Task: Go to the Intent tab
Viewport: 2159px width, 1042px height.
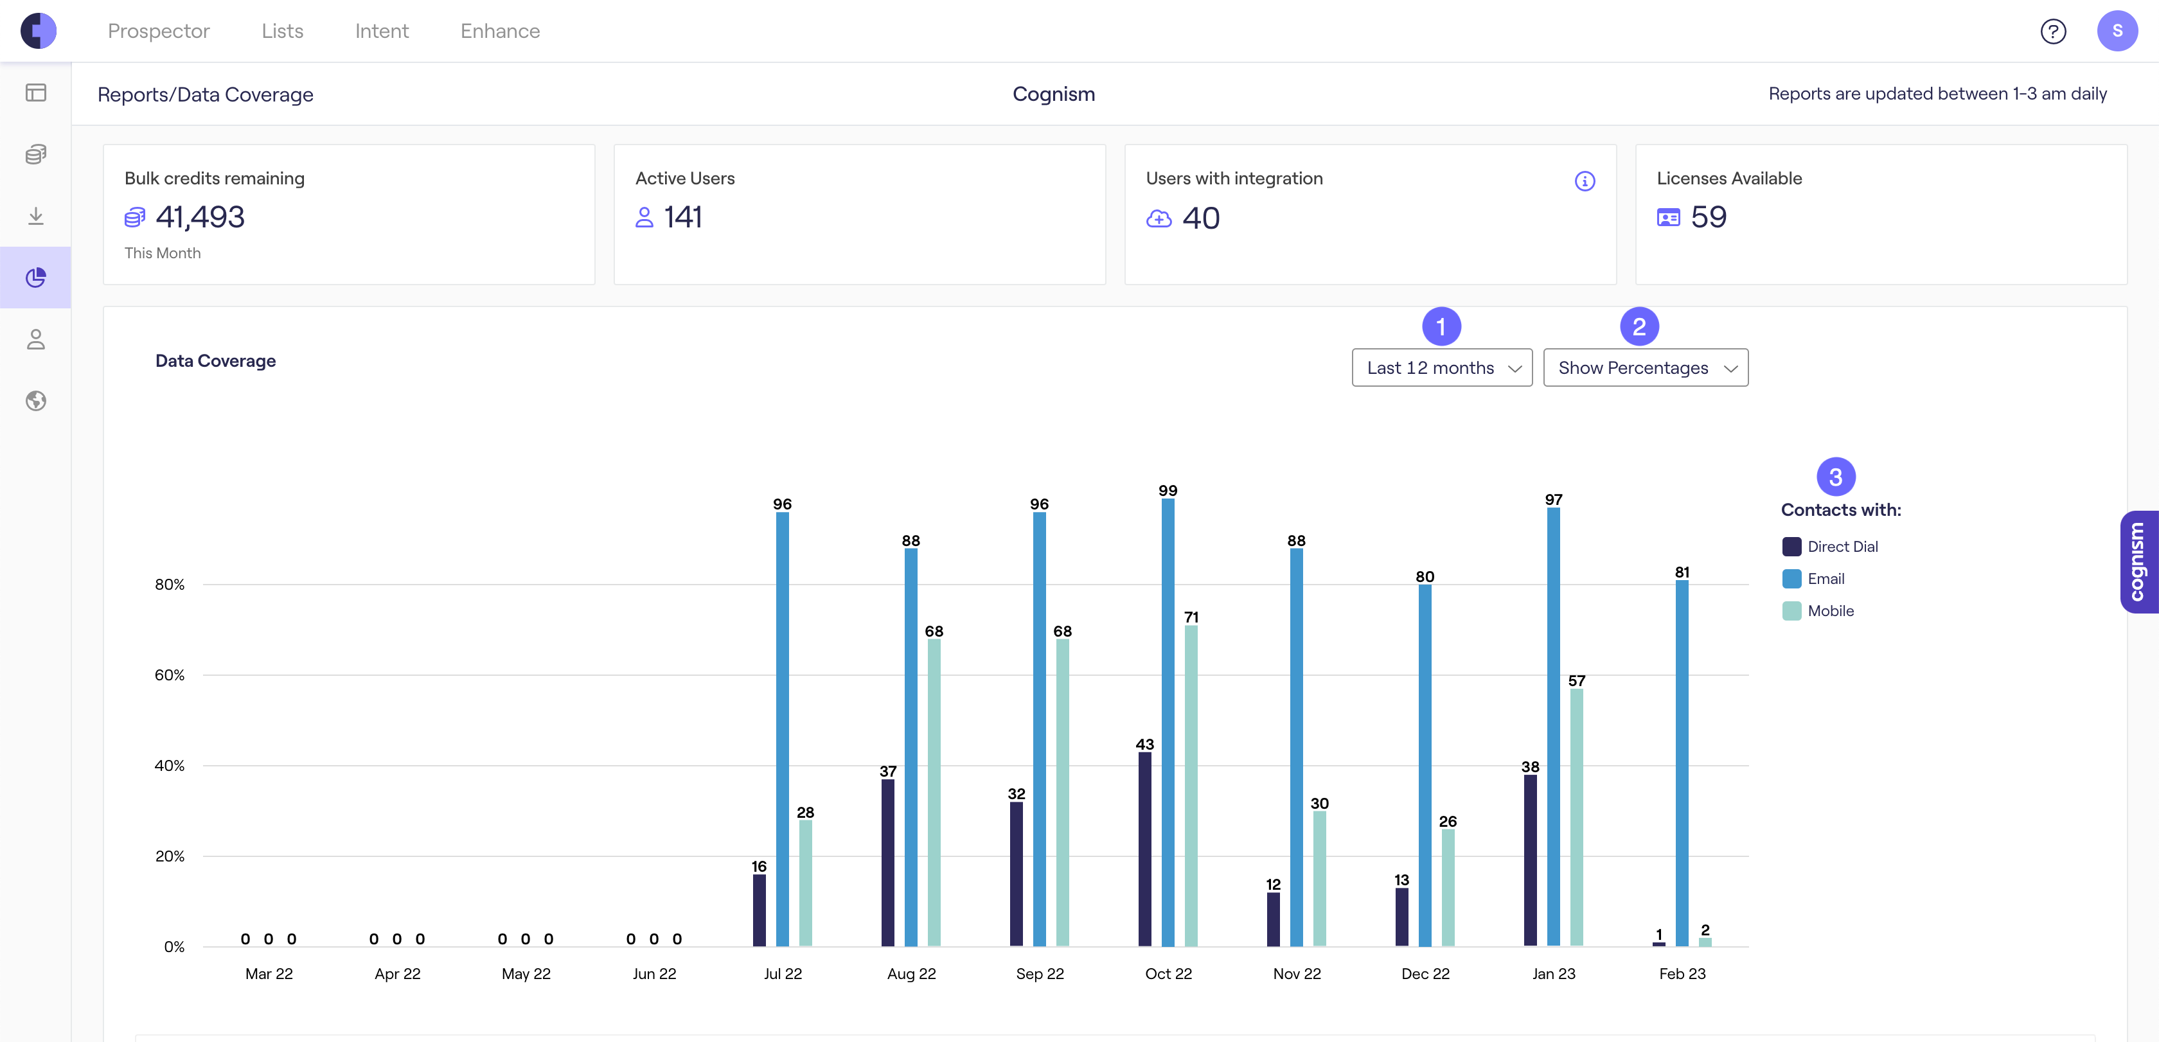Action: click(x=381, y=31)
